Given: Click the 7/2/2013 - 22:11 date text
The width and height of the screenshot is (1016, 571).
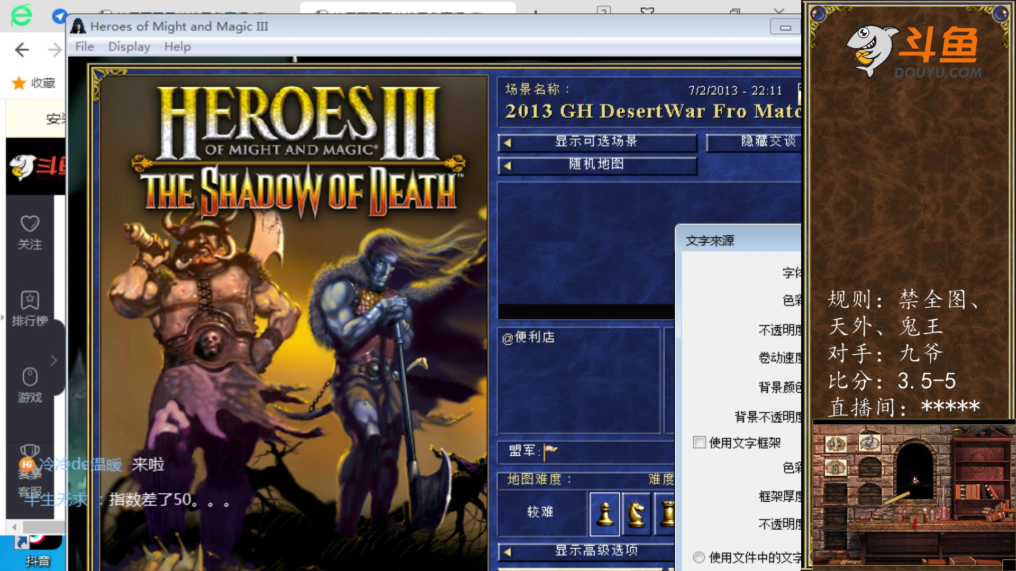Looking at the screenshot, I should pyautogui.click(x=735, y=90).
